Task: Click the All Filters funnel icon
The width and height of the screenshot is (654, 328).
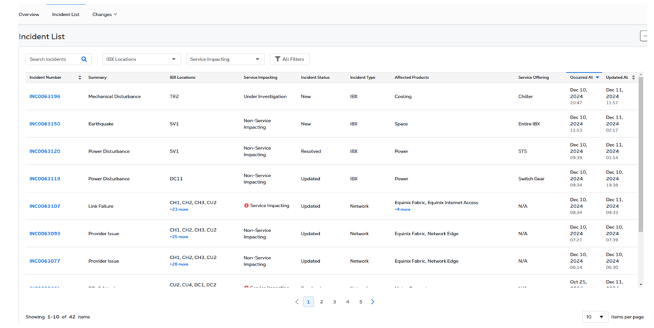Action: click(x=277, y=59)
